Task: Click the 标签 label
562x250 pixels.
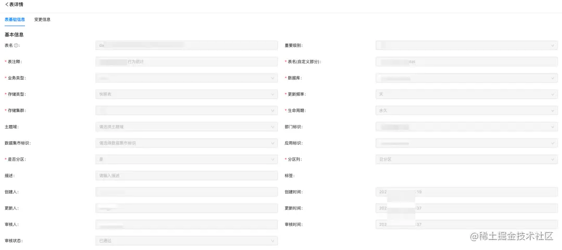Action: (289, 176)
